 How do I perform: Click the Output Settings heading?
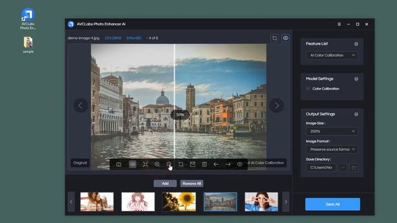coord(320,114)
